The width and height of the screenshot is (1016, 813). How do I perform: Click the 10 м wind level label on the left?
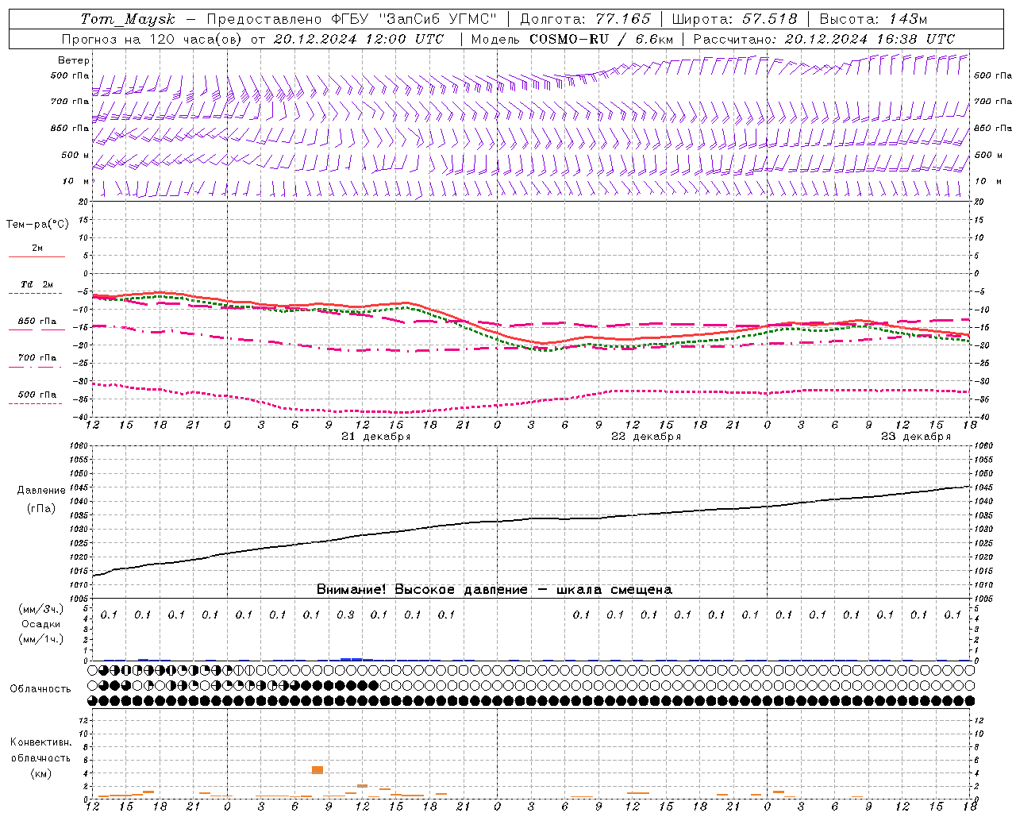tap(76, 182)
